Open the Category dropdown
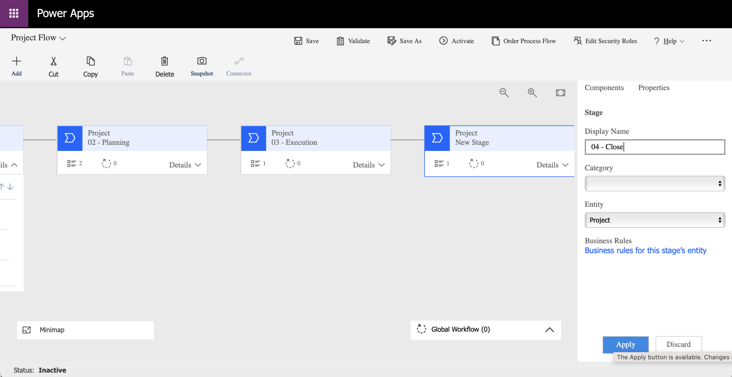This screenshot has width=732, height=377. pyautogui.click(x=655, y=184)
